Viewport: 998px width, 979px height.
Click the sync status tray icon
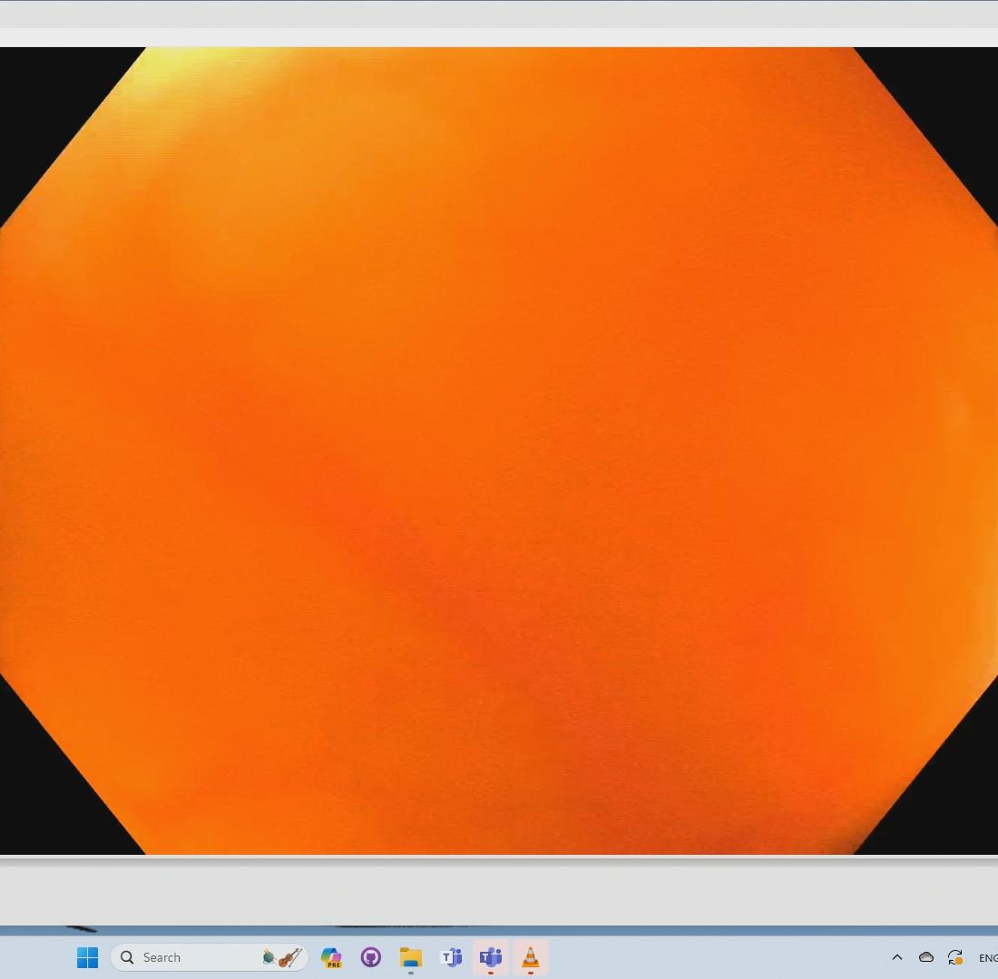point(954,956)
